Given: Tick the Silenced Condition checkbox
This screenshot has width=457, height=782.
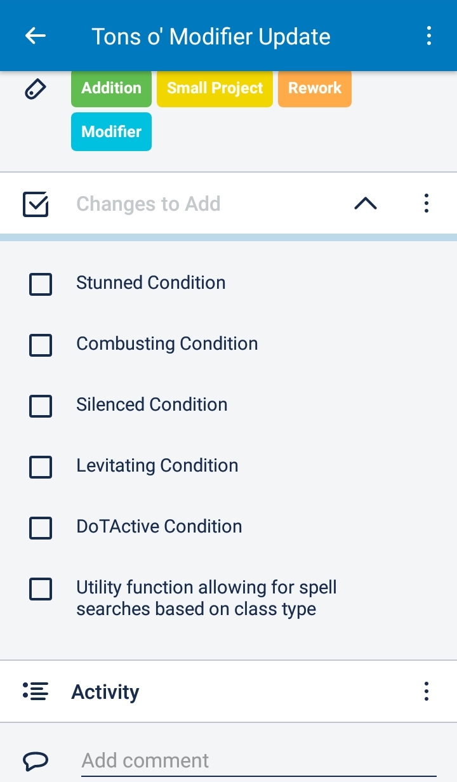Looking at the screenshot, I should pos(41,406).
